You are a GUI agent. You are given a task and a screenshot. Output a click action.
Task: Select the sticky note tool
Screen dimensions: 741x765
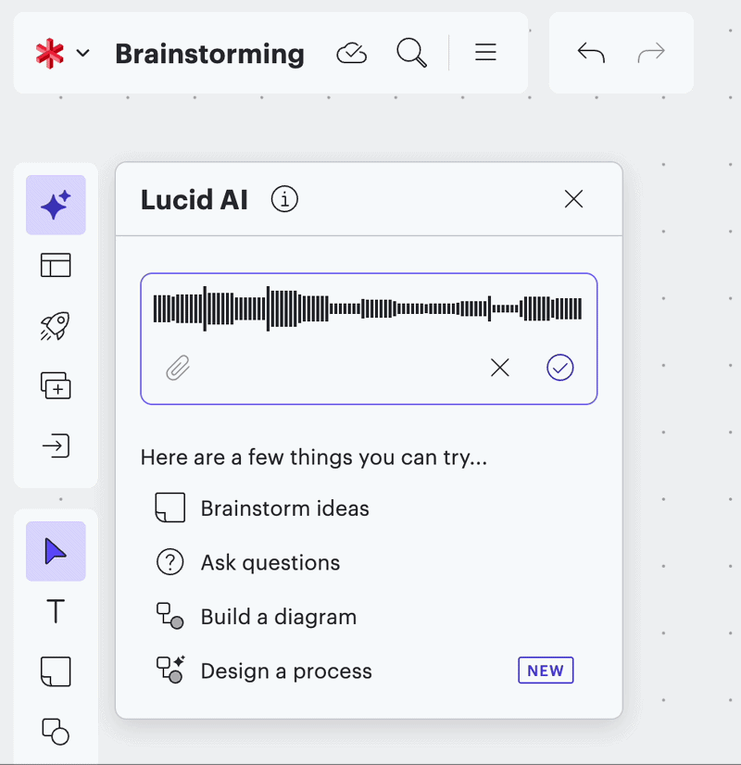coord(56,671)
